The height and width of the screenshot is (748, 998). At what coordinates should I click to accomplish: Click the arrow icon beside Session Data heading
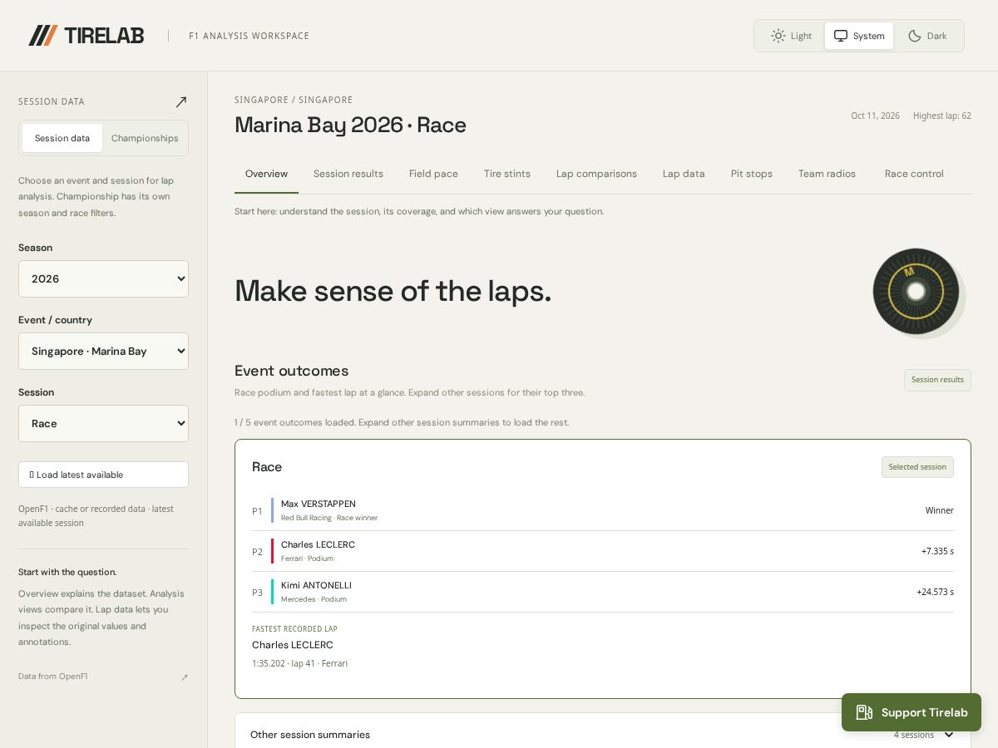tap(181, 101)
